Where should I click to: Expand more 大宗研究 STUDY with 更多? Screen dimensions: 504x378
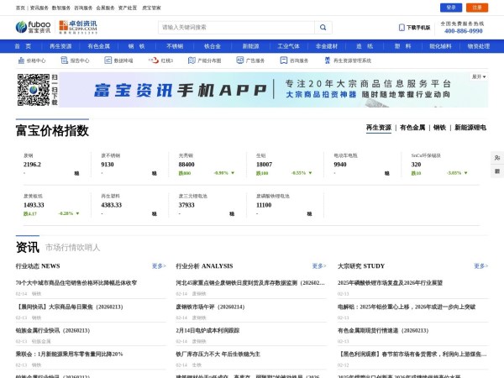click(481, 265)
